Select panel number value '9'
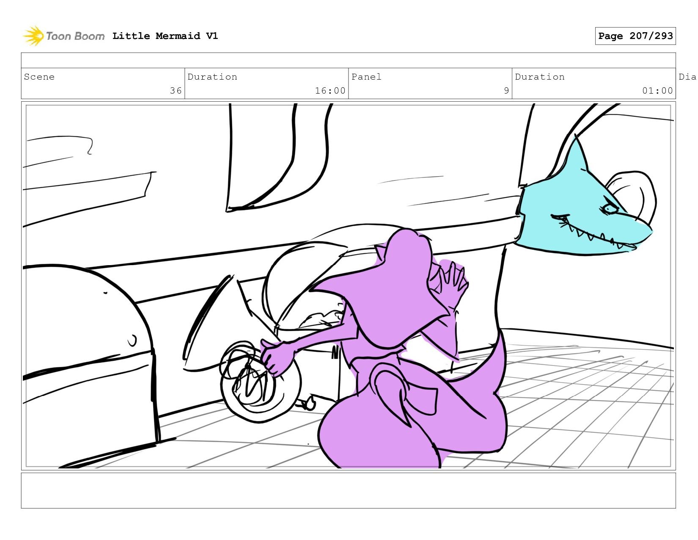This screenshot has width=698, height=540. [506, 91]
